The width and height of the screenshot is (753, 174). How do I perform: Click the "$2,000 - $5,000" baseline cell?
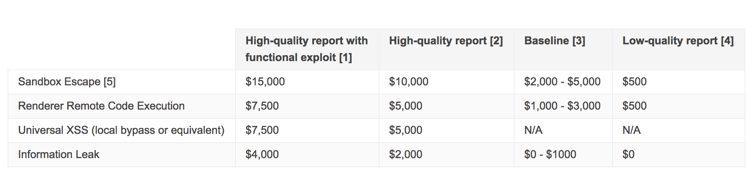(x=562, y=82)
